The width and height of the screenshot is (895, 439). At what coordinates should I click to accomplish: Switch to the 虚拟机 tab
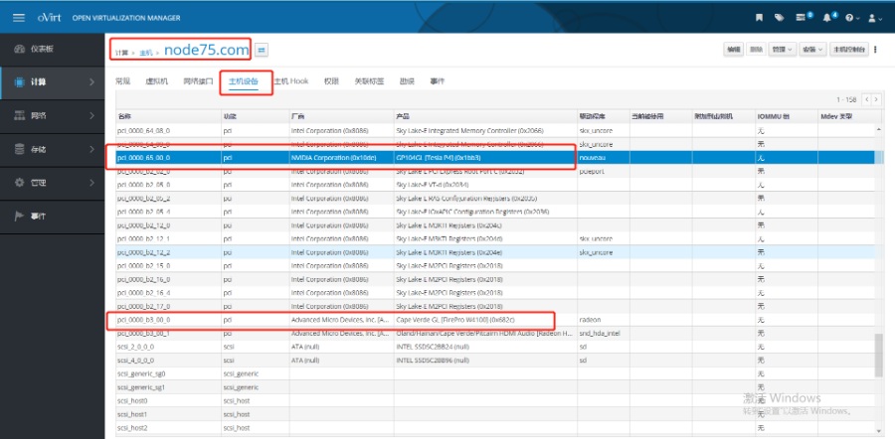click(157, 81)
